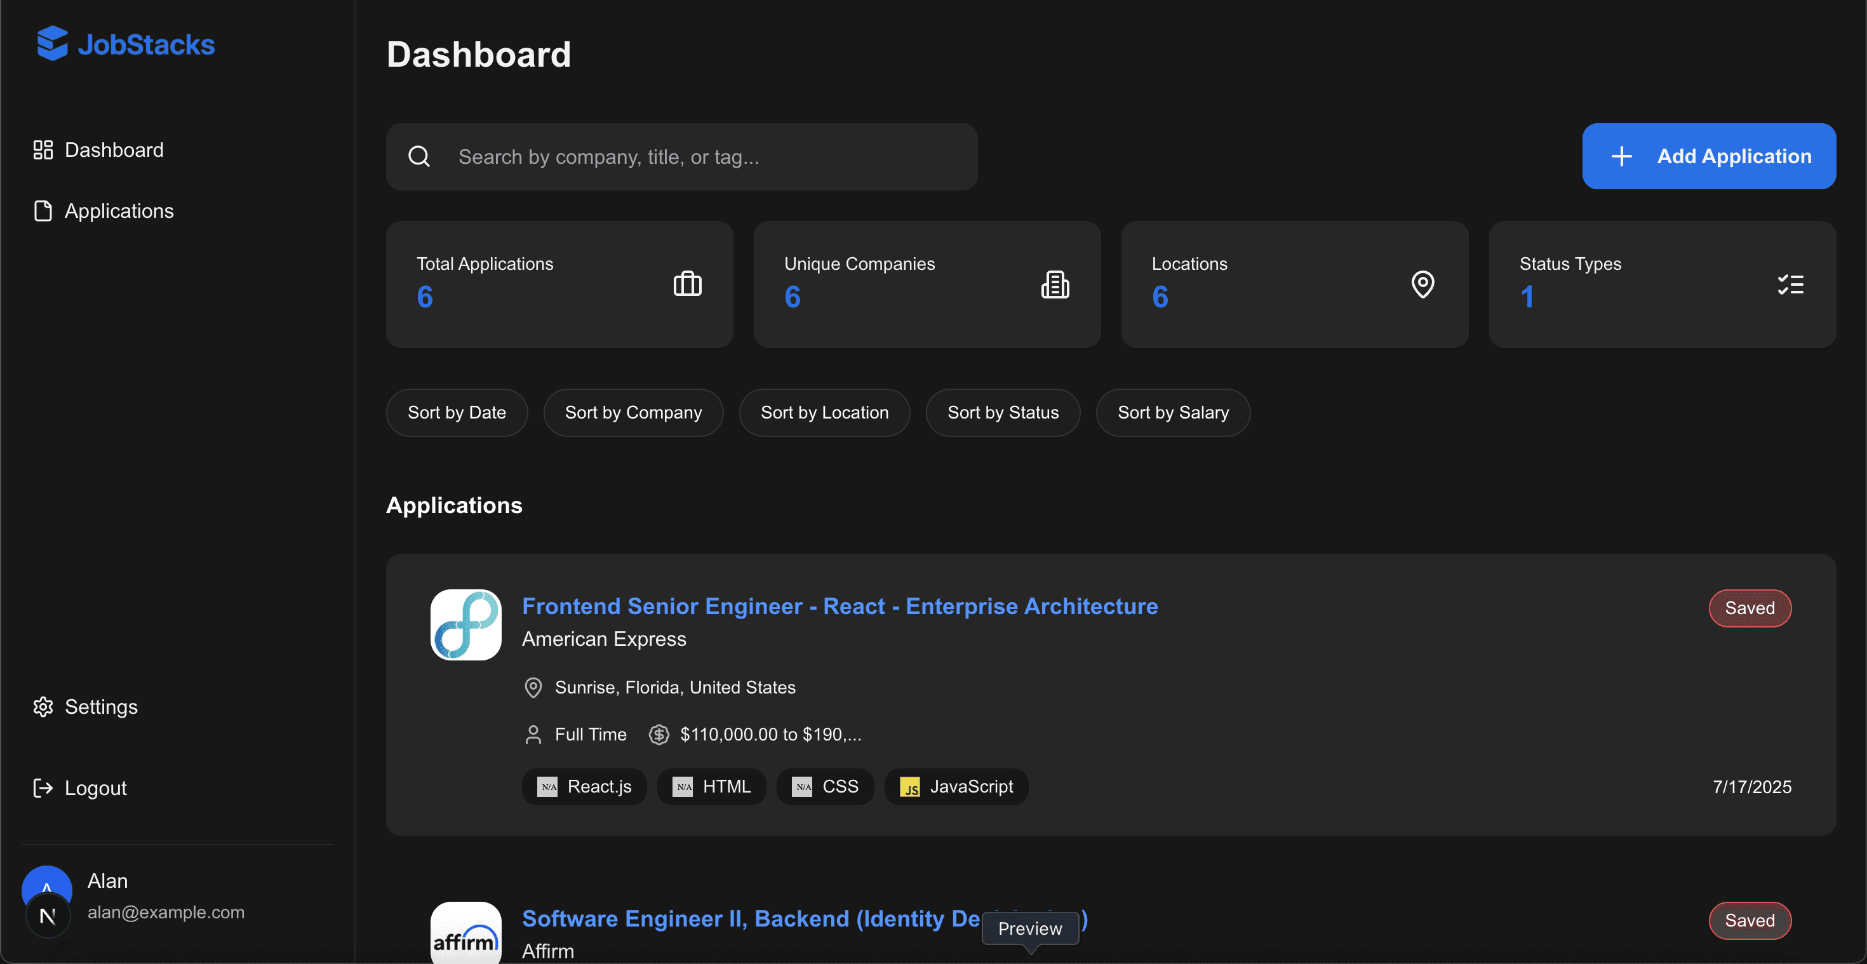
Task: Select the HTML tag
Action: [x=712, y=786]
